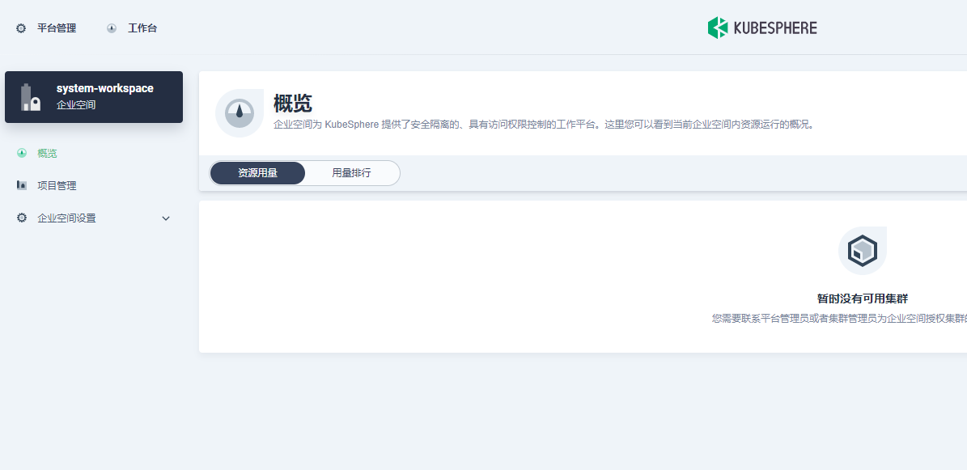Click the 概览 sidebar gauge icon

tap(22, 154)
